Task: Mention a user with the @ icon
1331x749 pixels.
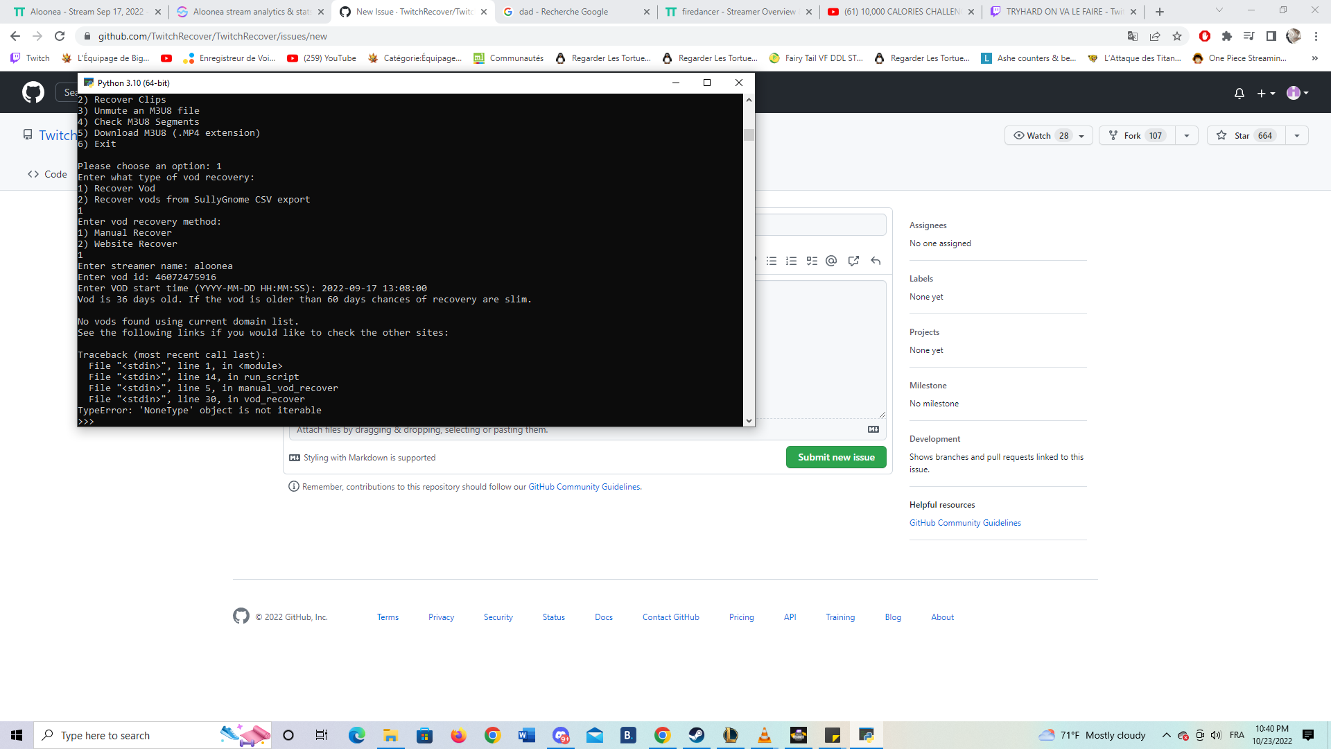Action: (831, 261)
